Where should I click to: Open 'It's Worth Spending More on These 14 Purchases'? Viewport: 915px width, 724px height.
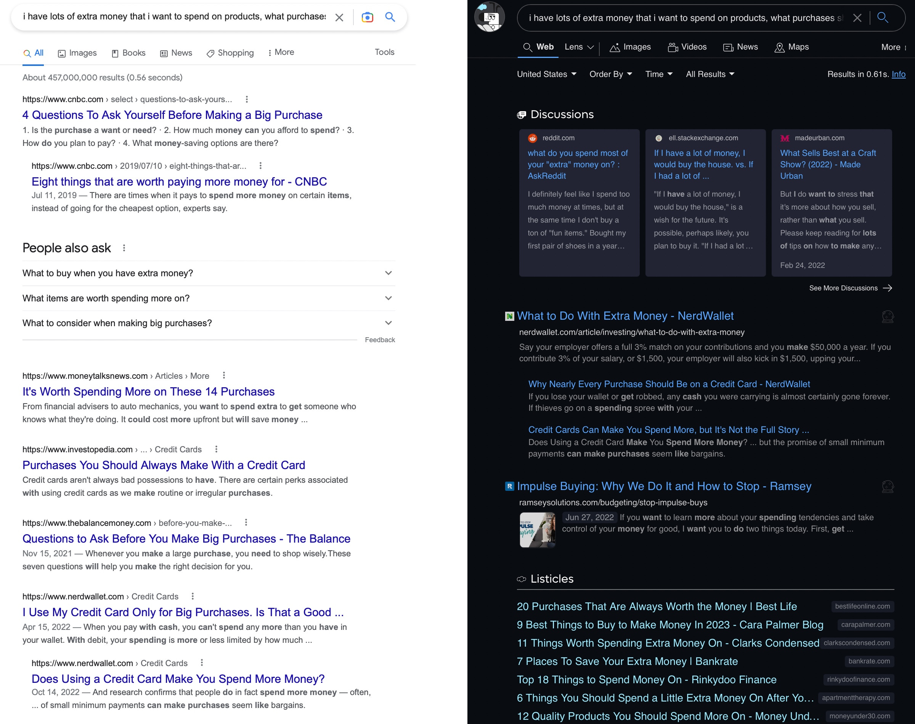[x=148, y=392]
